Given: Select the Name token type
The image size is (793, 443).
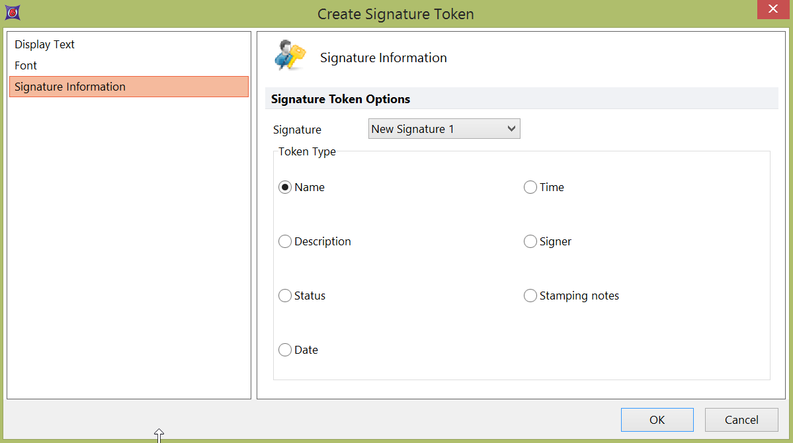Looking at the screenshot, I should click(x=286, y=187).
